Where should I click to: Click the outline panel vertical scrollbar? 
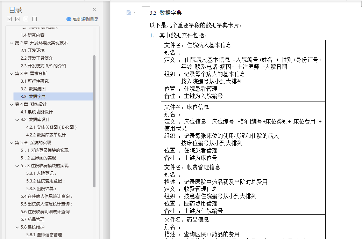coord(94,121)
